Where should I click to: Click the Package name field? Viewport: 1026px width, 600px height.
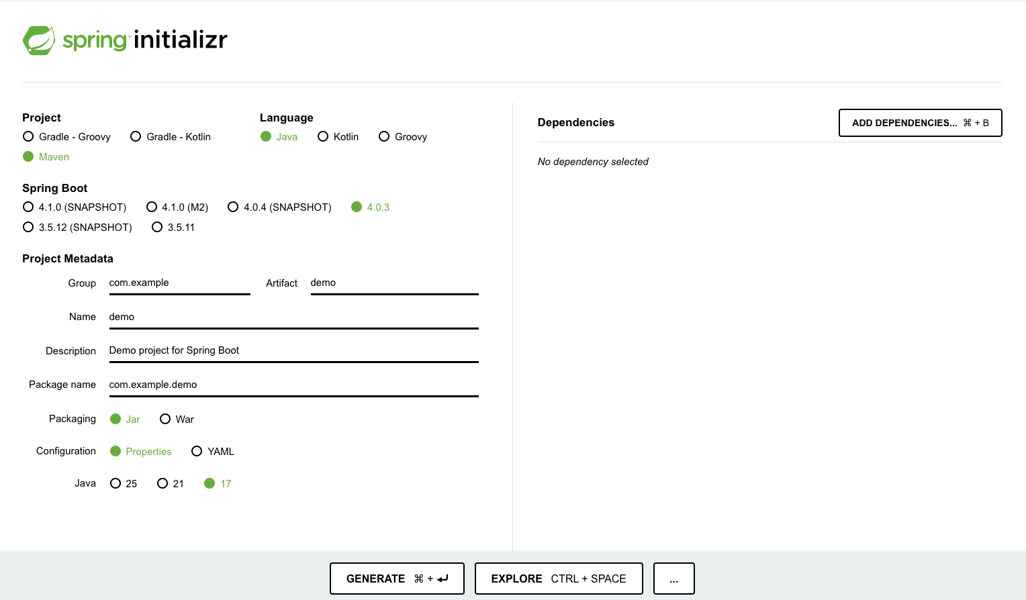pos(293,385)
